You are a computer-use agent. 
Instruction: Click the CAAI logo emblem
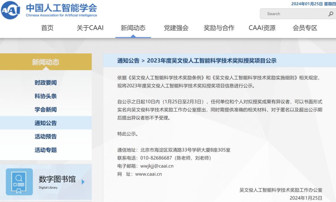(x=10, y=10)
